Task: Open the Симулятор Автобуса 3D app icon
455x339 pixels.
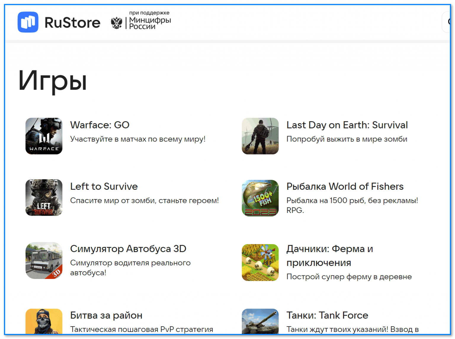Action: tap(44, 261)
